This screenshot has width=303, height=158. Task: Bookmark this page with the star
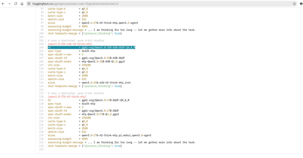click(x=294, y=4)
